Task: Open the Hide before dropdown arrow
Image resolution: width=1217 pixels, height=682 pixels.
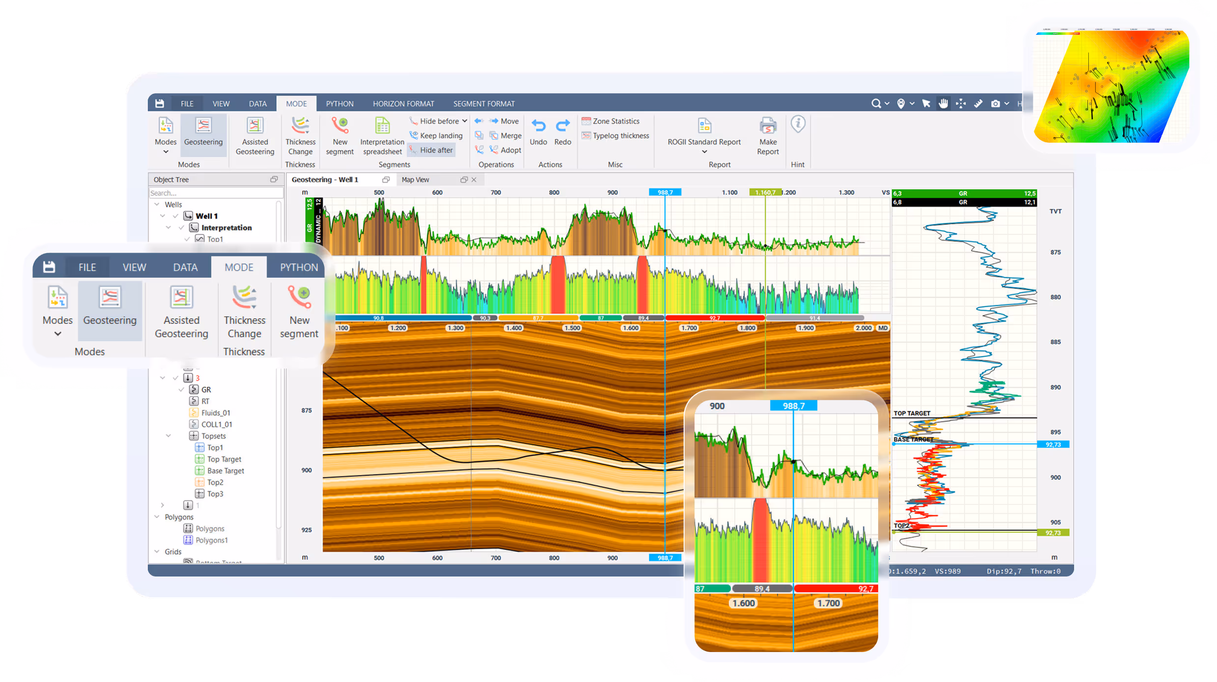Action: pyautogui.click(x=465, y=121)
